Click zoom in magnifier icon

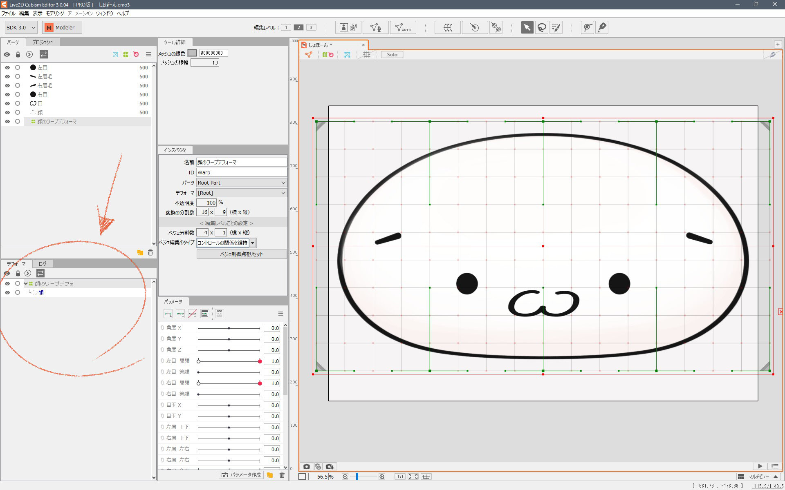pyautogui.click(x=382, y=477)
